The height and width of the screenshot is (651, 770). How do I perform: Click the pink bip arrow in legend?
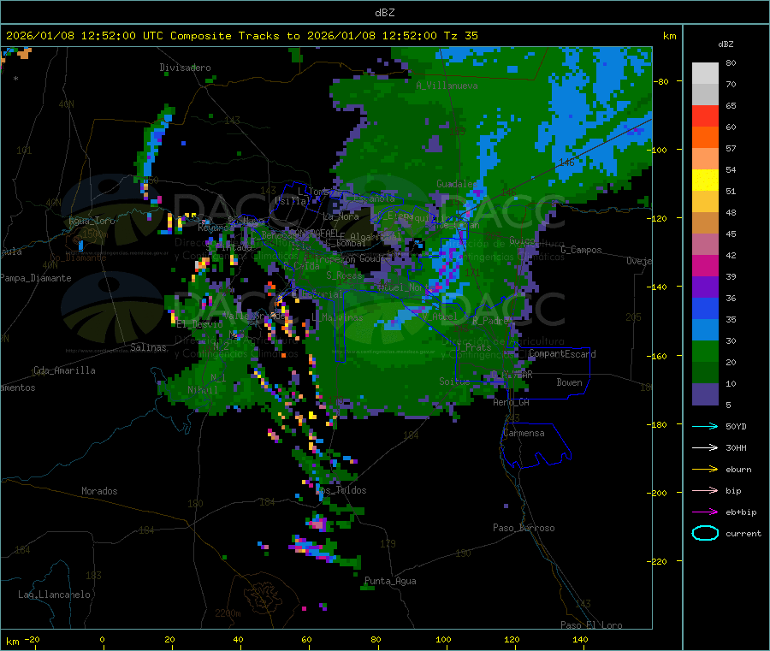(705, 490)
